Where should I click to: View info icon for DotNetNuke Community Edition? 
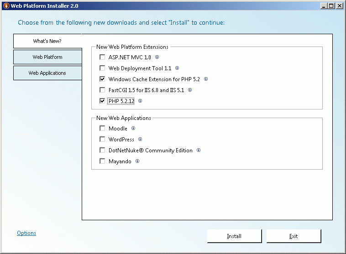point(199,150)
